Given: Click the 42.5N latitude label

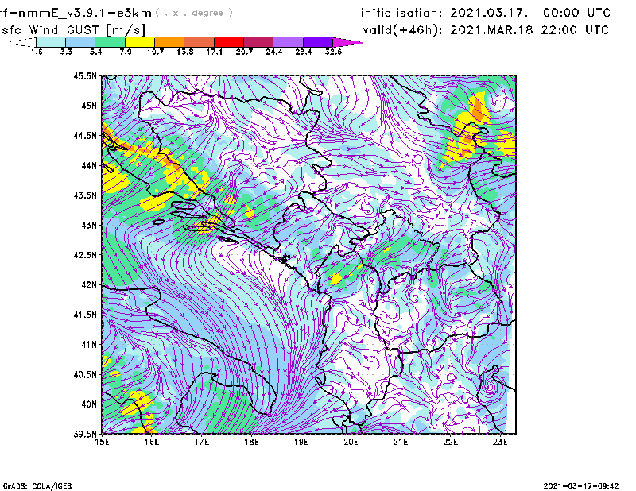Looking at the screenshot, I should 85,255.
